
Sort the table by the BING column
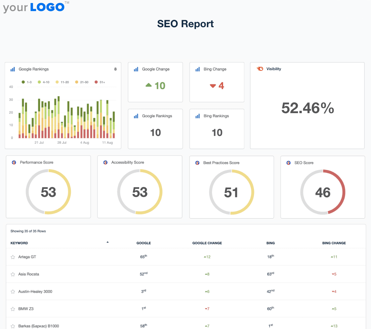270,243
